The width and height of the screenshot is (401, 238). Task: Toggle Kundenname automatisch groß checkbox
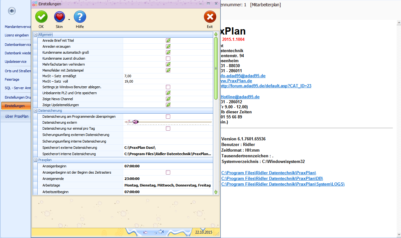pos(168,52)
